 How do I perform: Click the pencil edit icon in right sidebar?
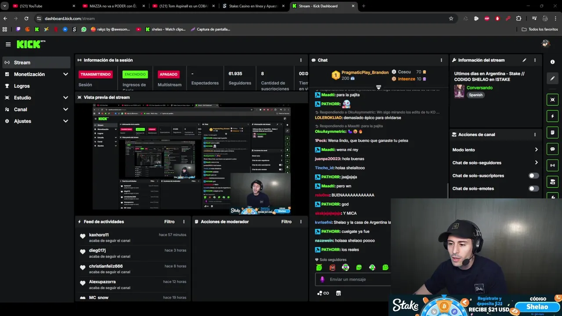[x=552, y=78]
